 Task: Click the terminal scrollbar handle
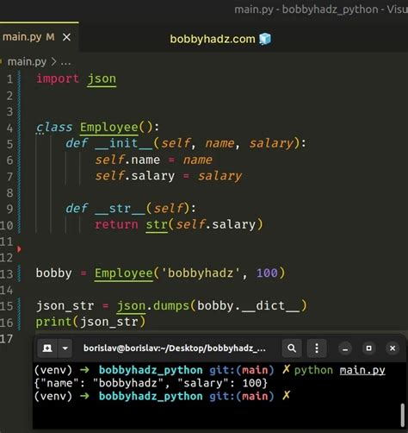403,415
